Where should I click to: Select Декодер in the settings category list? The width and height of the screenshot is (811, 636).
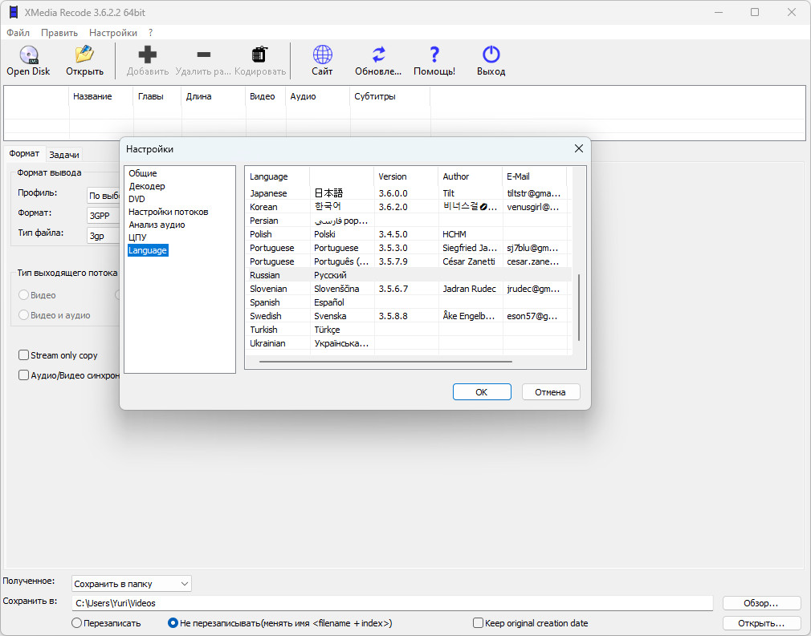pyautogui.click(x=147, y=186)
